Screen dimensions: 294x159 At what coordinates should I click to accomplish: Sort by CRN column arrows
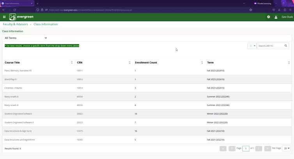pos(129,63)
